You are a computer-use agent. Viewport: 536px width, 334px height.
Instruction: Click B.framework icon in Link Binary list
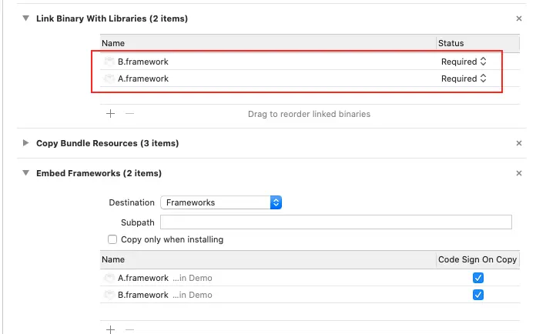109,62
